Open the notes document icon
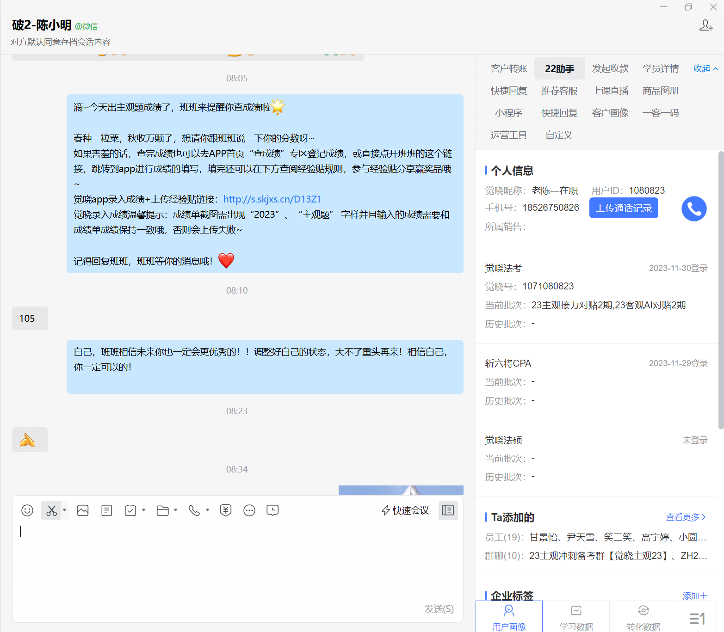The width and height of the screenshot is (724, 632). point(107,510)
